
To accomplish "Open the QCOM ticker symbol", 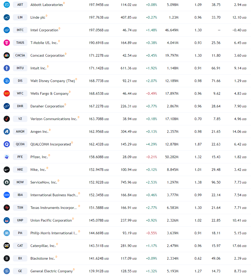I will point(20,144).
